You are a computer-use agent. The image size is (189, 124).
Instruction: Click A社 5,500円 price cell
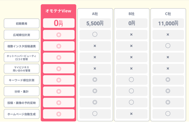(x=95, y=23)
